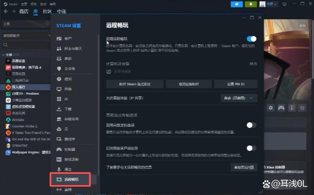This screenshot has height=195, width=314.
Task: Toggle 启用远程畅玩 Enable Remote Play switch
Action: 252,39
